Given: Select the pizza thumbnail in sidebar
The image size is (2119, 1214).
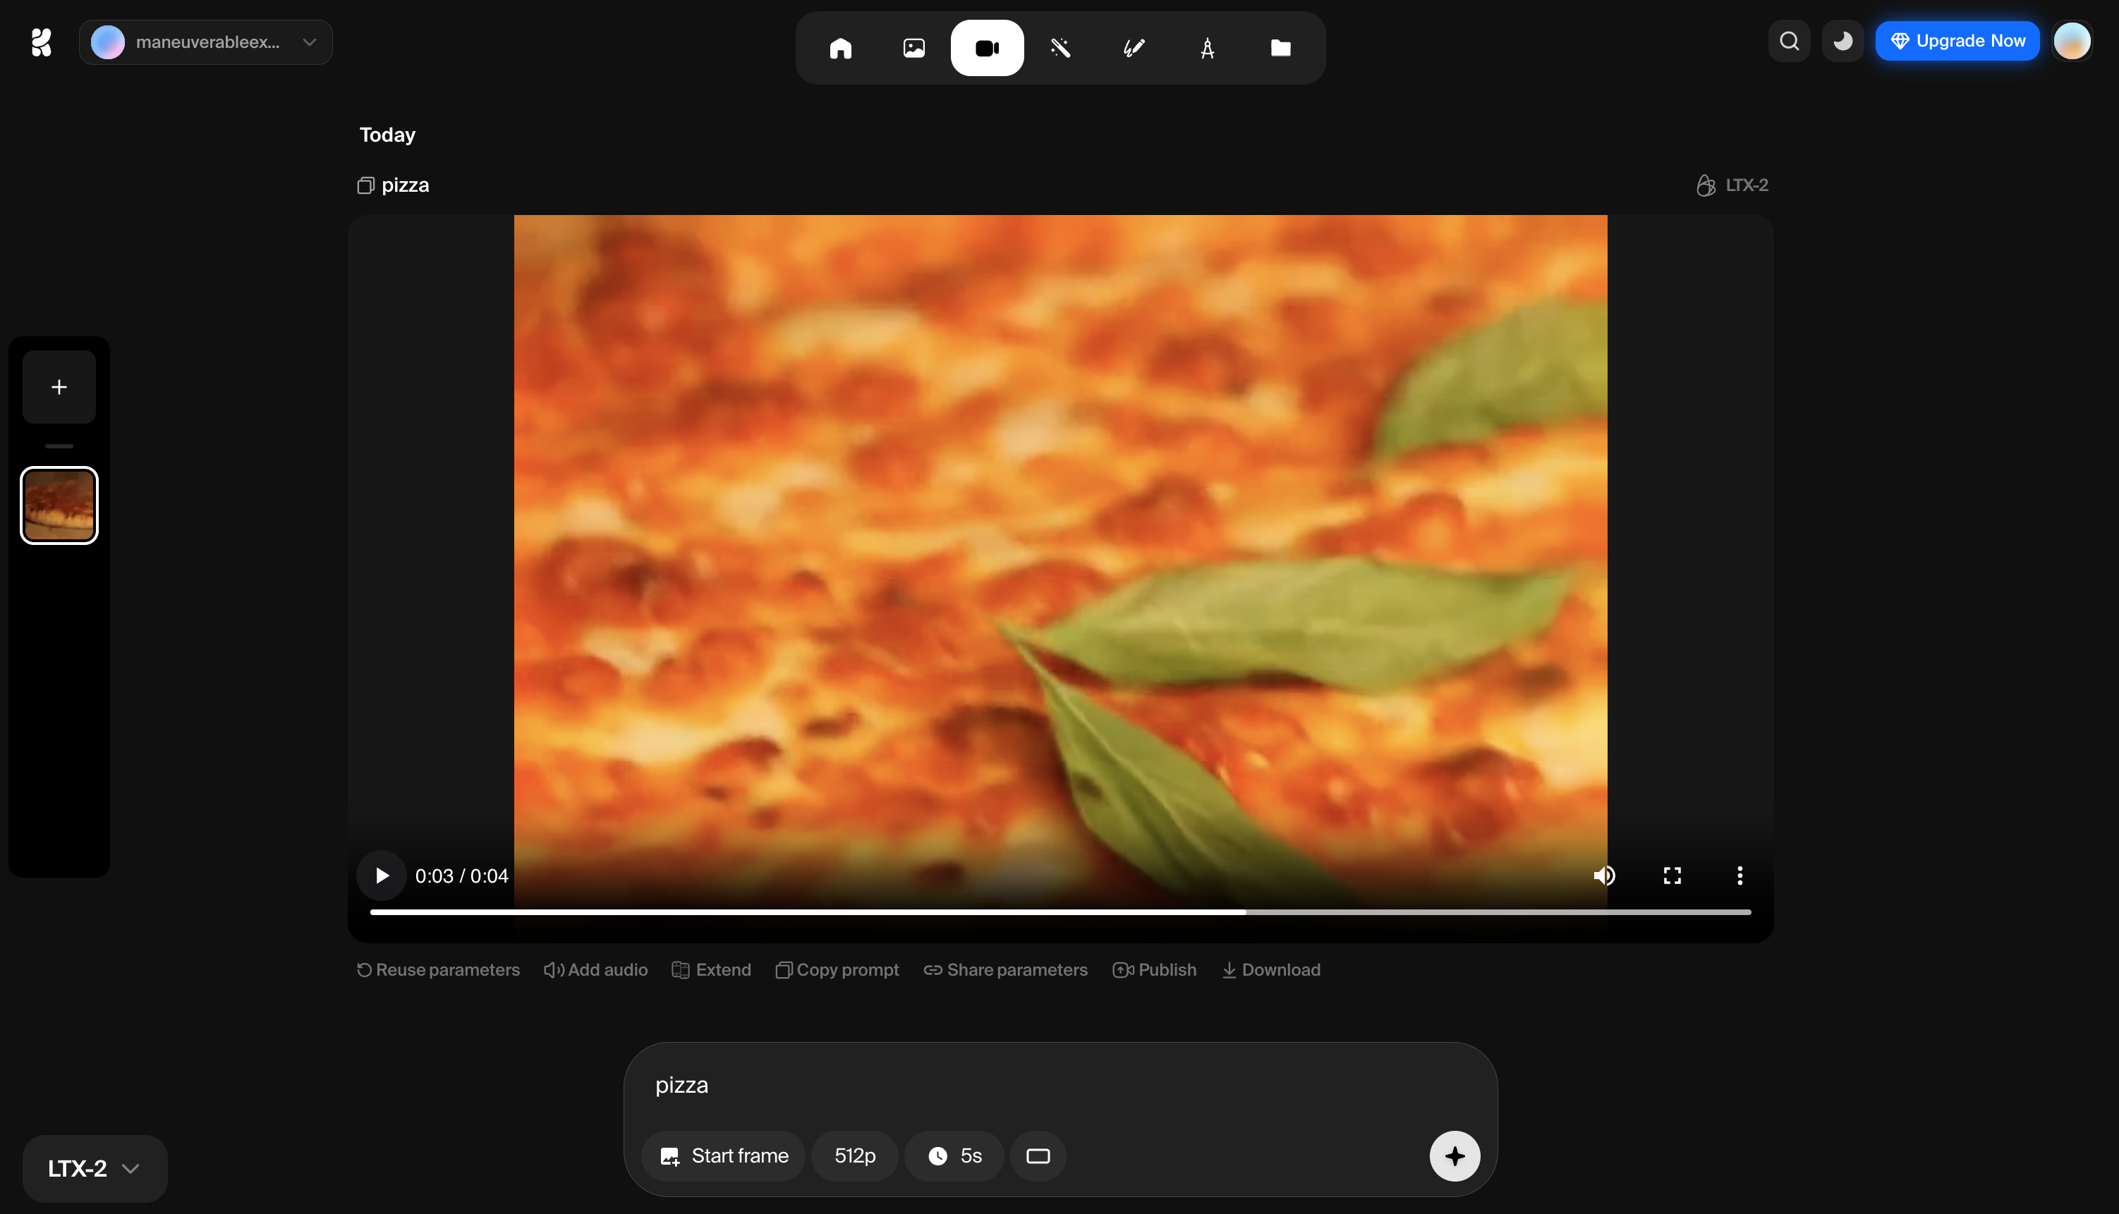Looking at the screenshot, I should tap(59, 505).
